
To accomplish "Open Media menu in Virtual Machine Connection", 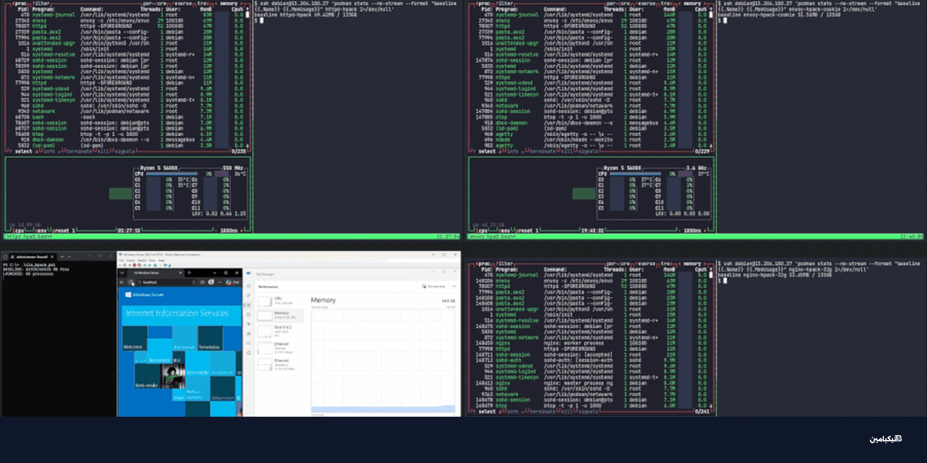I will 142,261.
